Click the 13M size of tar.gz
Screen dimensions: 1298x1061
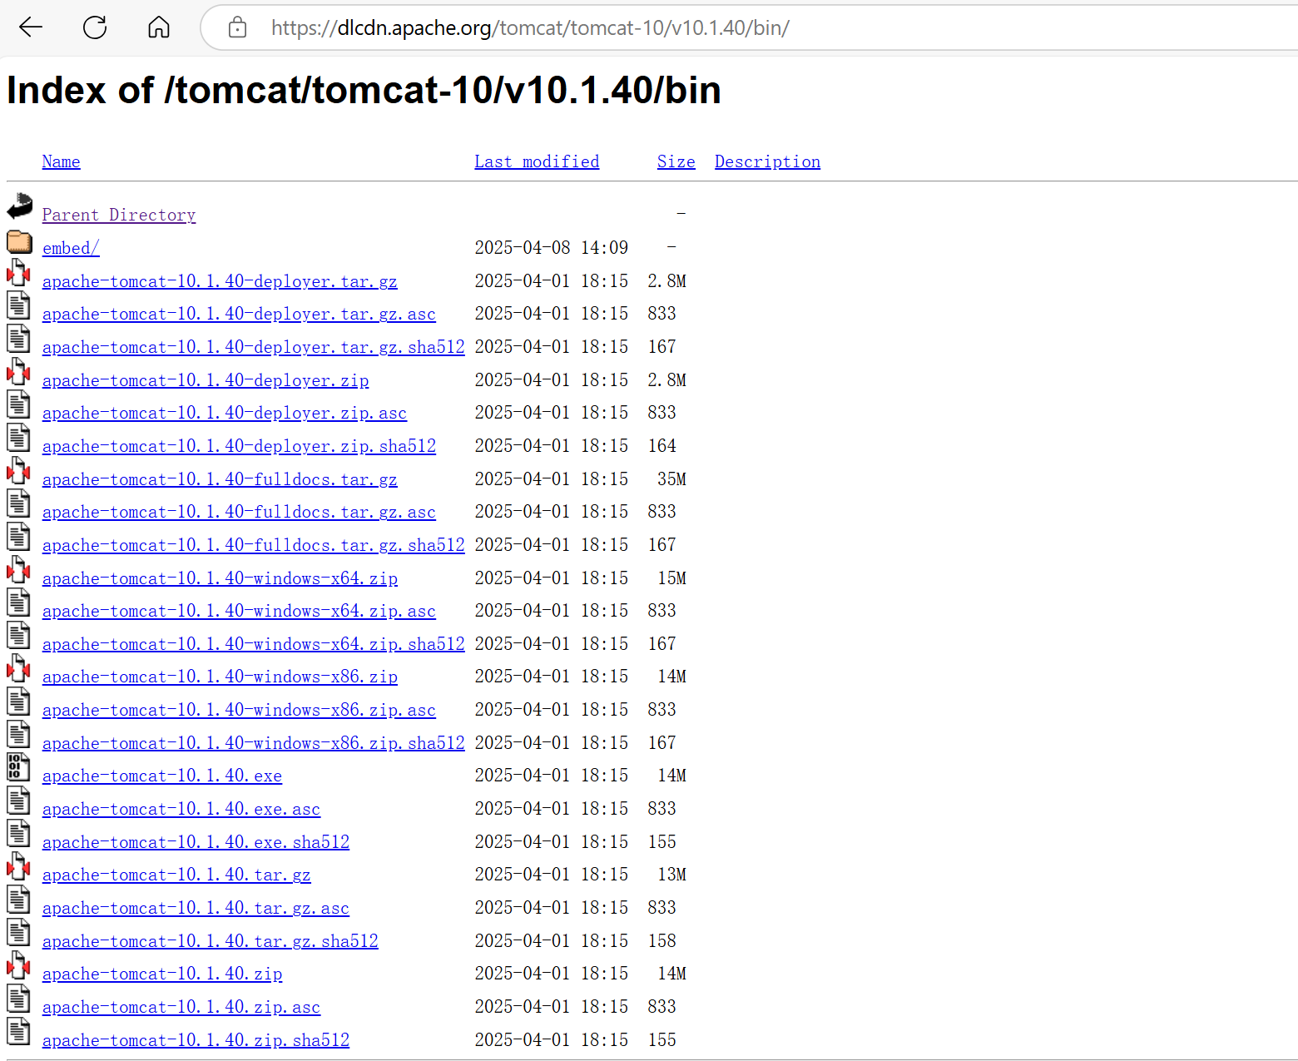point(671,875)
